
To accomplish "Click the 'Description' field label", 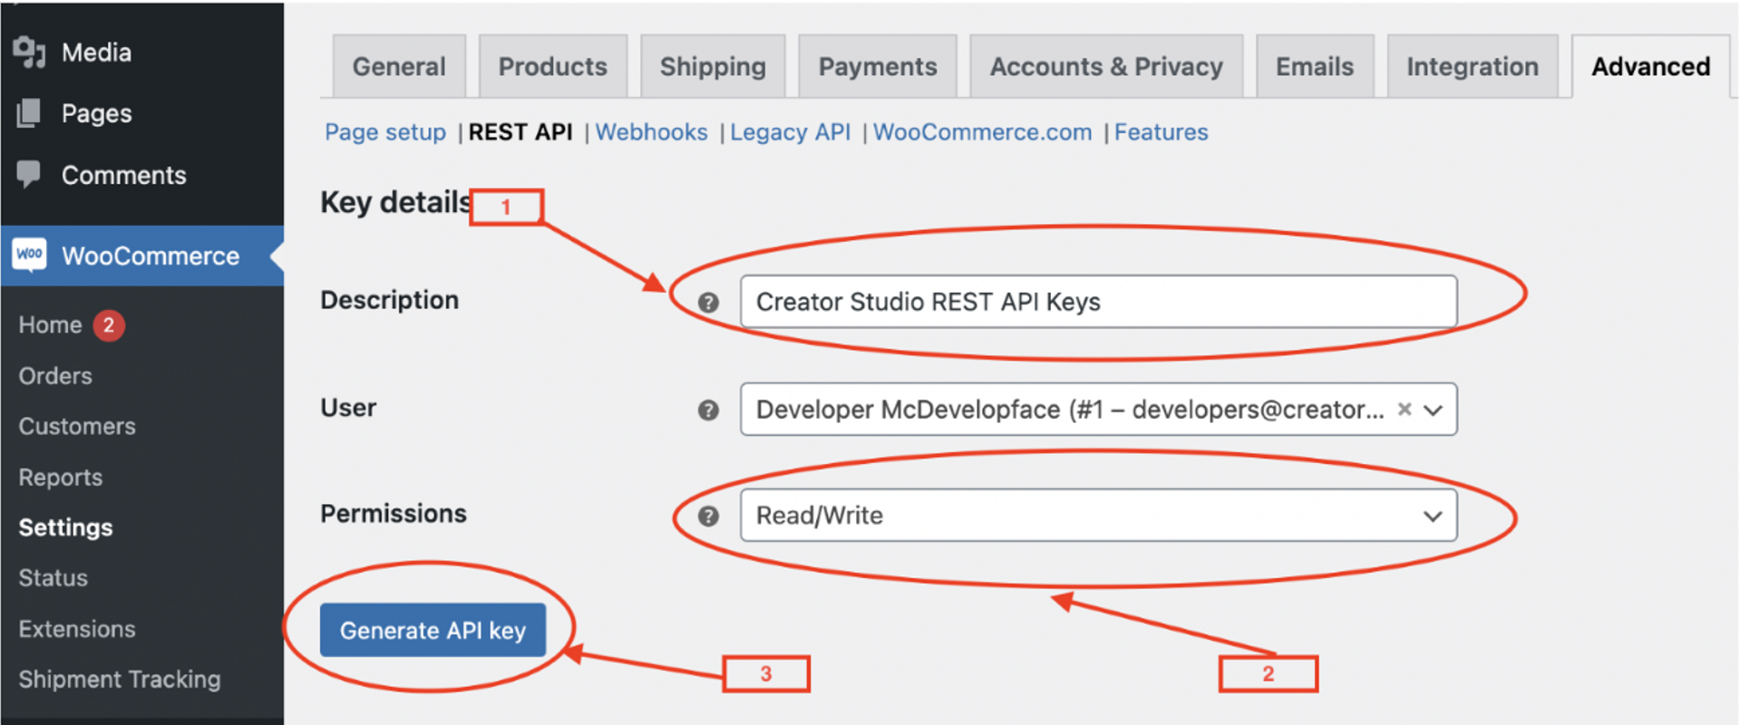I will 390,300.
